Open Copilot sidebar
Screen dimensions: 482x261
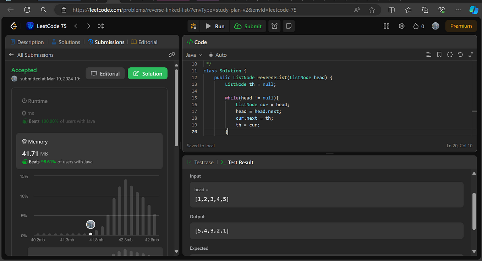point(473,10)
